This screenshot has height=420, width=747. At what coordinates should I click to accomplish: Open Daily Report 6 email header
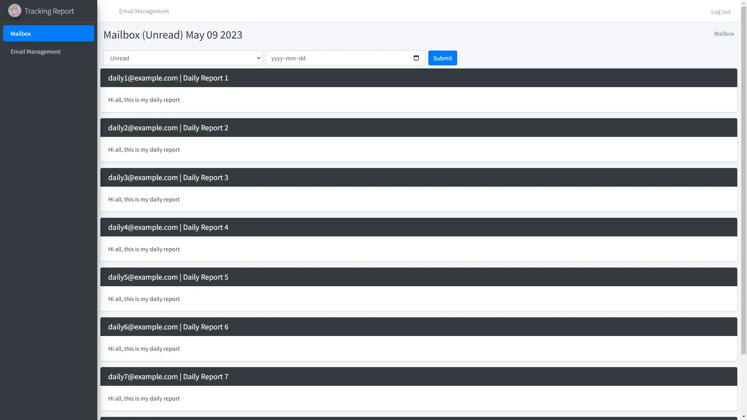168,327
